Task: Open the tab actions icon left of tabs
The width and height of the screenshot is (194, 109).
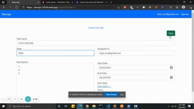Action: coord(3,2)
